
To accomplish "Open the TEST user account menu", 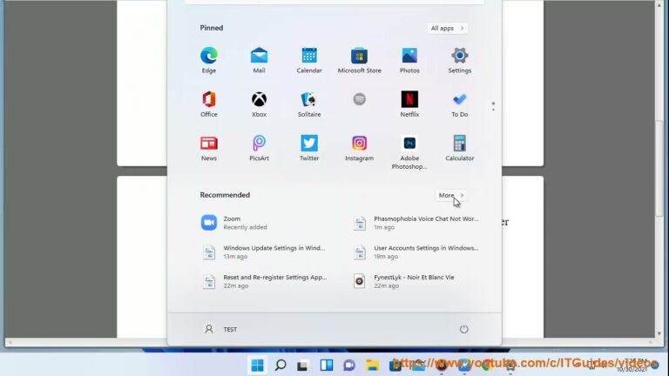I will 220,329.
